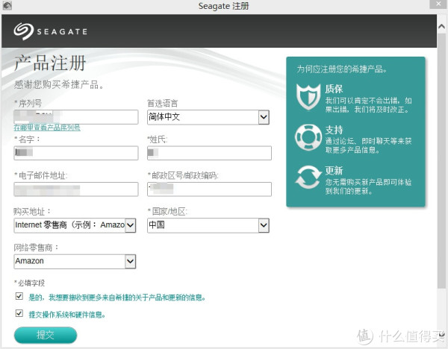448x349 pixels.
Task: Open the link for finding the product serial number
Action: click(47, 128)
